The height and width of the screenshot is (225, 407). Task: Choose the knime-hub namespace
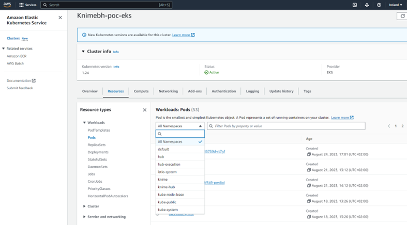point(180,187)
